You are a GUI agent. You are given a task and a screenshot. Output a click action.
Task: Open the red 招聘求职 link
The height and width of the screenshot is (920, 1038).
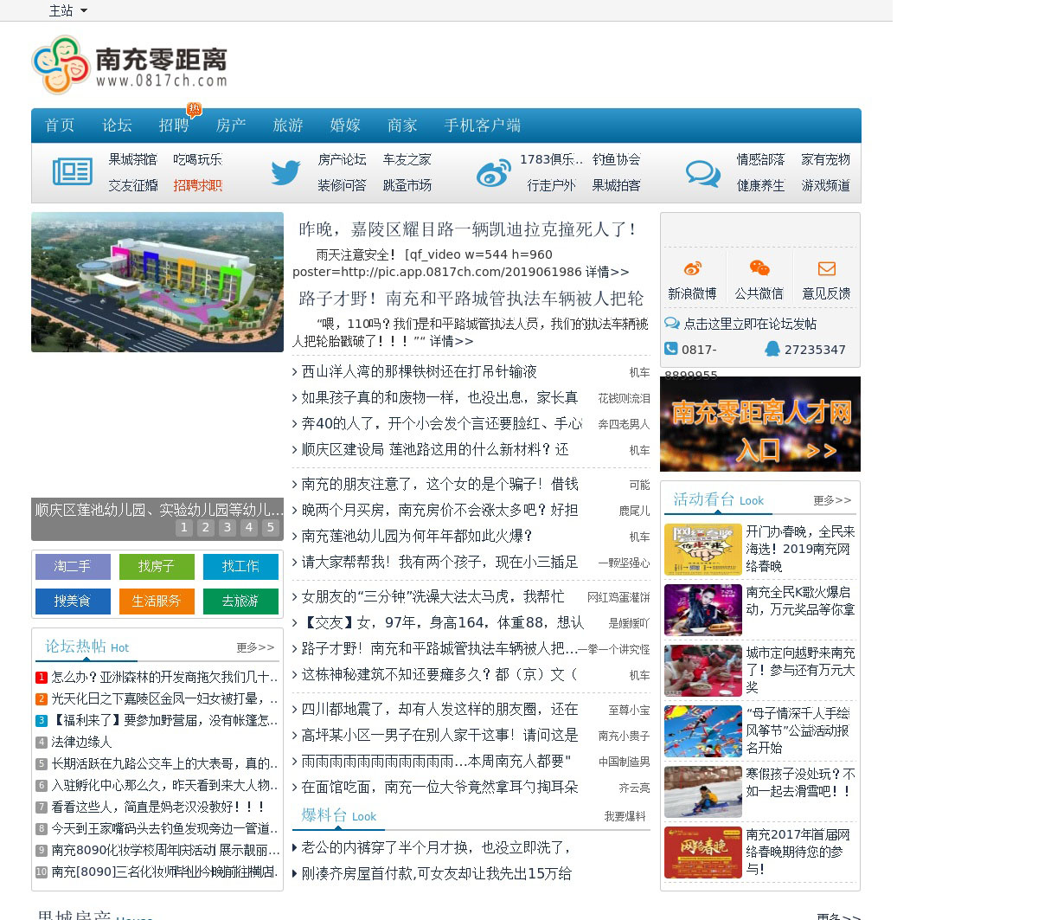coord(197,185)
